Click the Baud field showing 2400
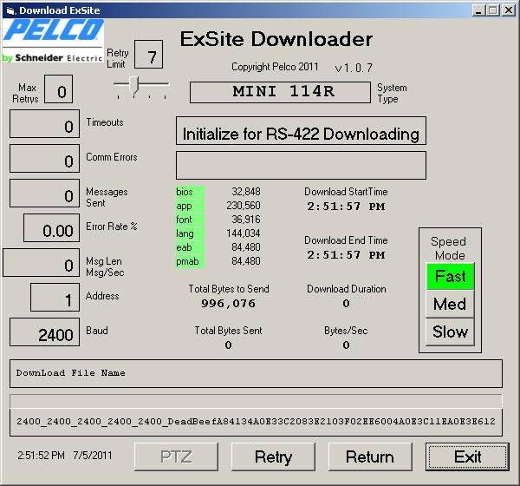The height and width of the screenshot is (486, 520). (x=45, y=332)
